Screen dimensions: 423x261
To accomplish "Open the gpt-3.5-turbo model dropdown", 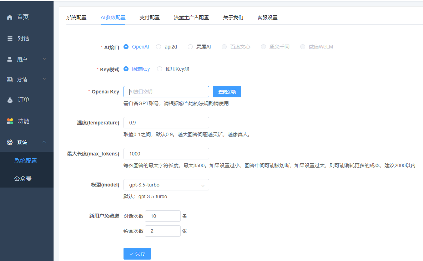I will pos(166,185).
